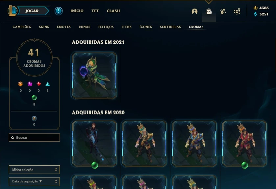Click the League of Legends logo icon
The height and width of the screenshot is (189, 276).
click(x=12, y=11)
